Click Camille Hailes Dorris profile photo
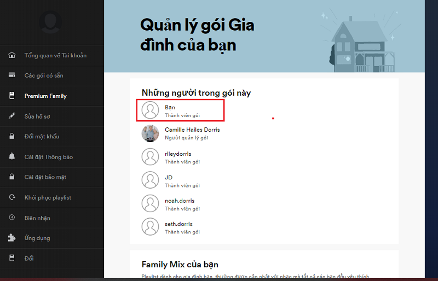Image resolution: width=438 pixels, height=281 pixels. (150, 133)
